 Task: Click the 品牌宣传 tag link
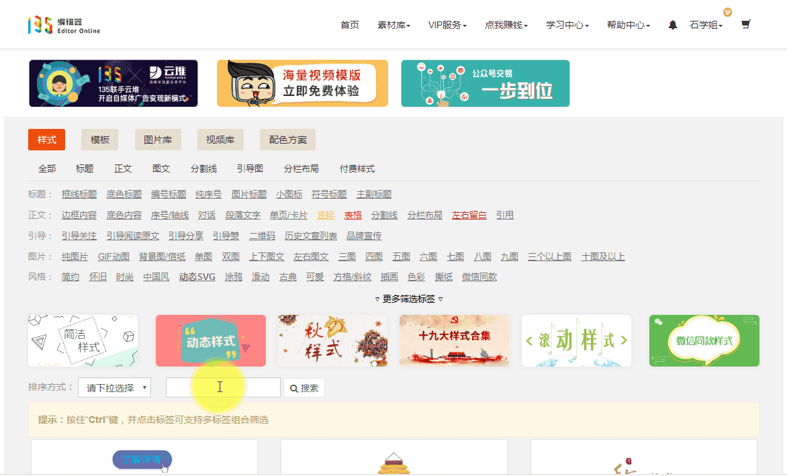364,236
